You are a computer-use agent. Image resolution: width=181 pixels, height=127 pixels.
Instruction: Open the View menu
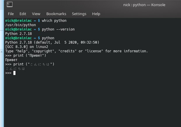coord(36,14)
